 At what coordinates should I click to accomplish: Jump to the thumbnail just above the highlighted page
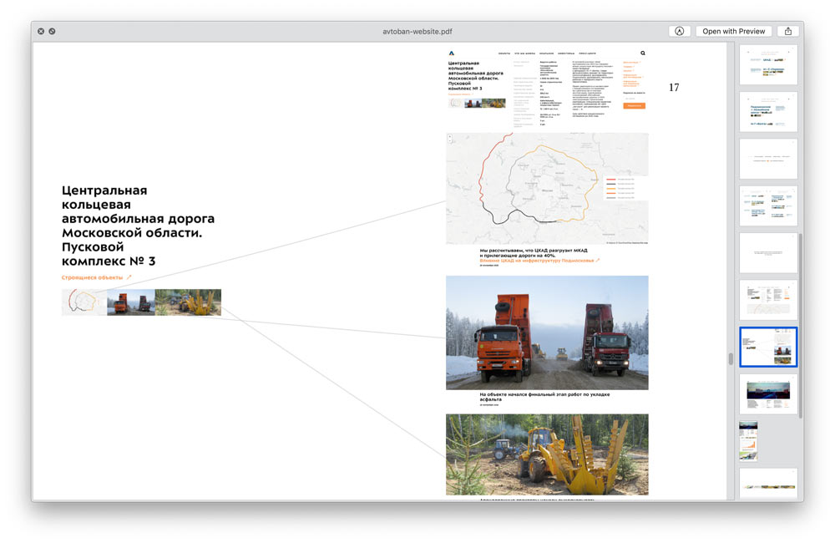click(768, 299)
